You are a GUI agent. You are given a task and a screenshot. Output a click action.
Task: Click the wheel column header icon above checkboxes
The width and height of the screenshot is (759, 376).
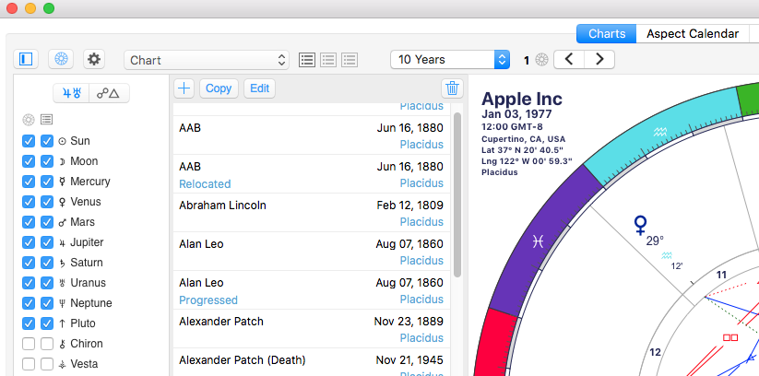[29, 119]
